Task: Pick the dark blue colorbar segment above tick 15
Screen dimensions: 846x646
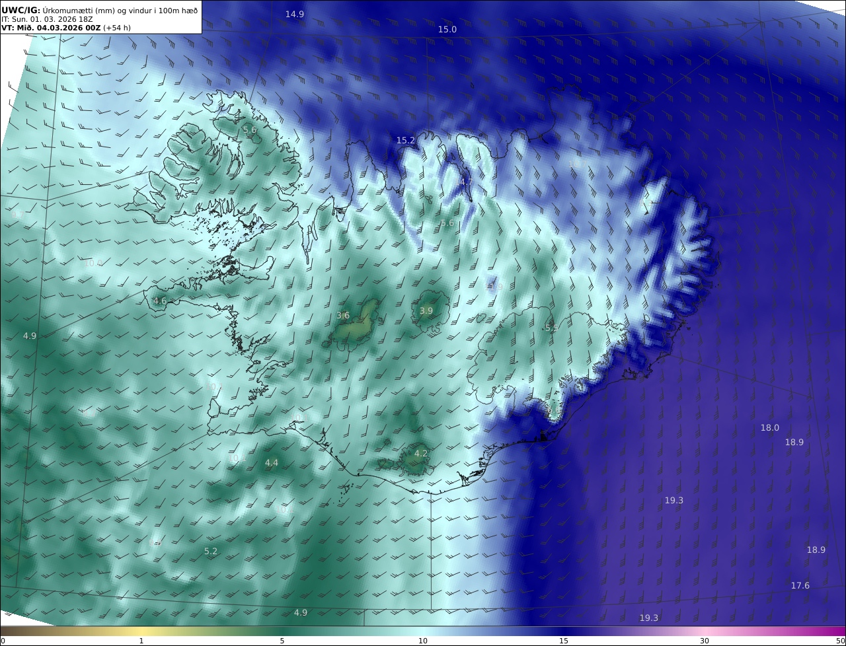Action: [564, 631]
